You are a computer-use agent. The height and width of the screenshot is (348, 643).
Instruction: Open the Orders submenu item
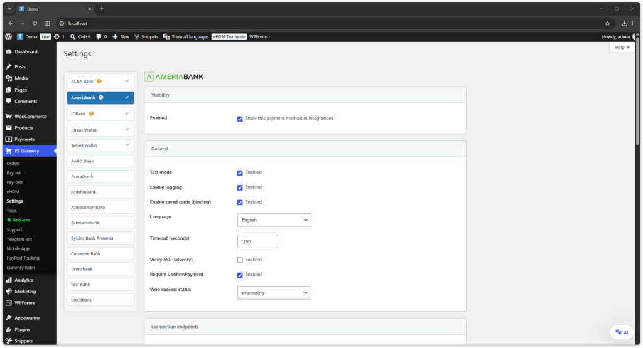coord(13,164)
